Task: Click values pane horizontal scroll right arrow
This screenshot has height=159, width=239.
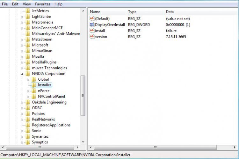Action: coord(235,148)
